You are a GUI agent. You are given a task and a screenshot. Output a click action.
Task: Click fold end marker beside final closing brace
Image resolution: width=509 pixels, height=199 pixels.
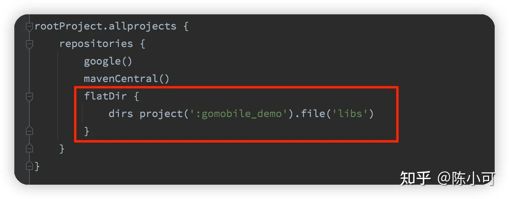[29, 166]
